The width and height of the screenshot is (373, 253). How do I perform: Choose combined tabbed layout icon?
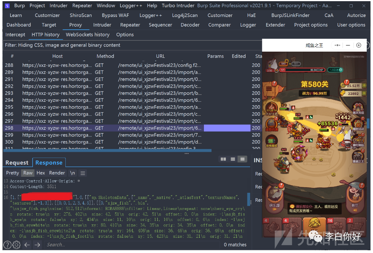click(242, 159)
